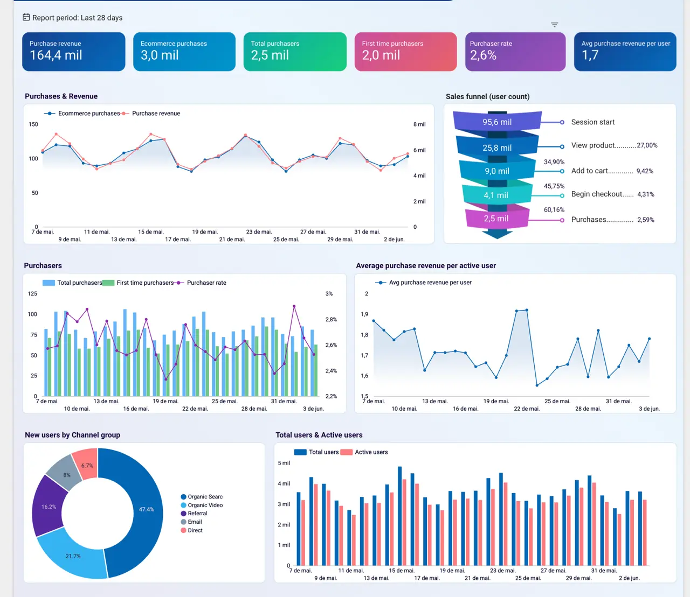Click the Sales funnel (user count) title
The image size is (690, 597).
coord(488,96)
